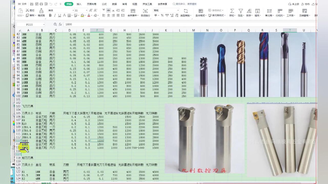Toggle underline formatting
The image size is (328, 184).
(x=59, y=15)
